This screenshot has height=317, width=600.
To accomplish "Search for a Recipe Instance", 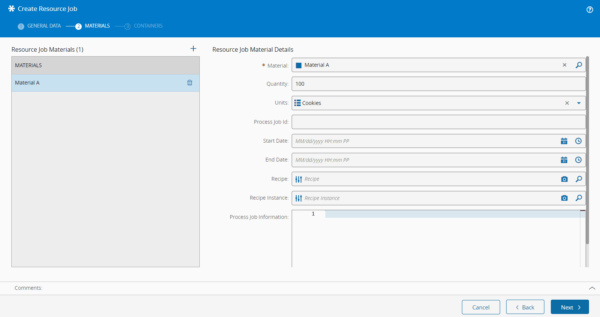I will click(x=578, y=198).
